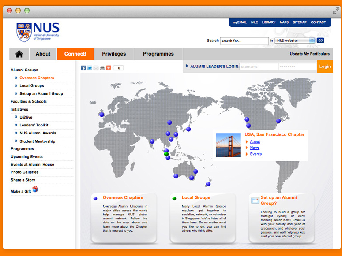The image size is (342, 256).
Task: Go to the Home page icon
Action: coord(19,54)
